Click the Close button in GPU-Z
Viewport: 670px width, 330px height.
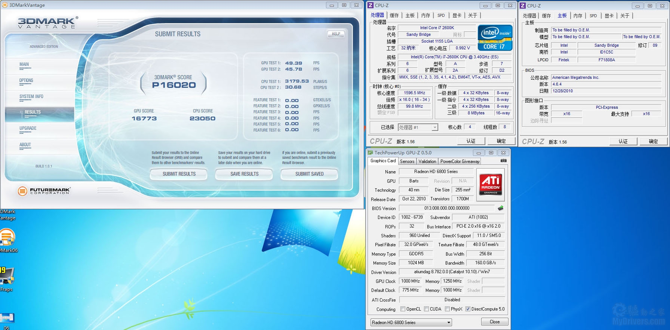494,322
